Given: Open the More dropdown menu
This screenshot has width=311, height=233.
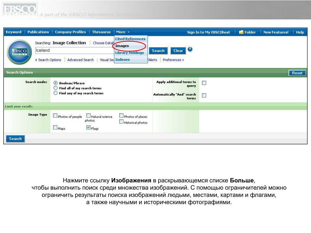Looking at the screenshot, I should click(x=123, y=32).
